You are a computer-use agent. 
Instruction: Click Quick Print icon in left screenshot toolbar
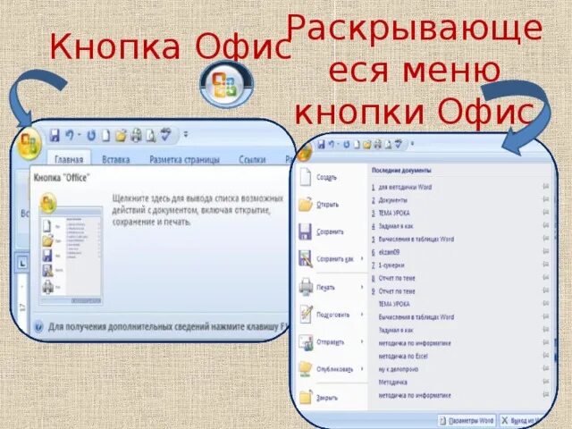pyautogui.click(x=136, y=135)
